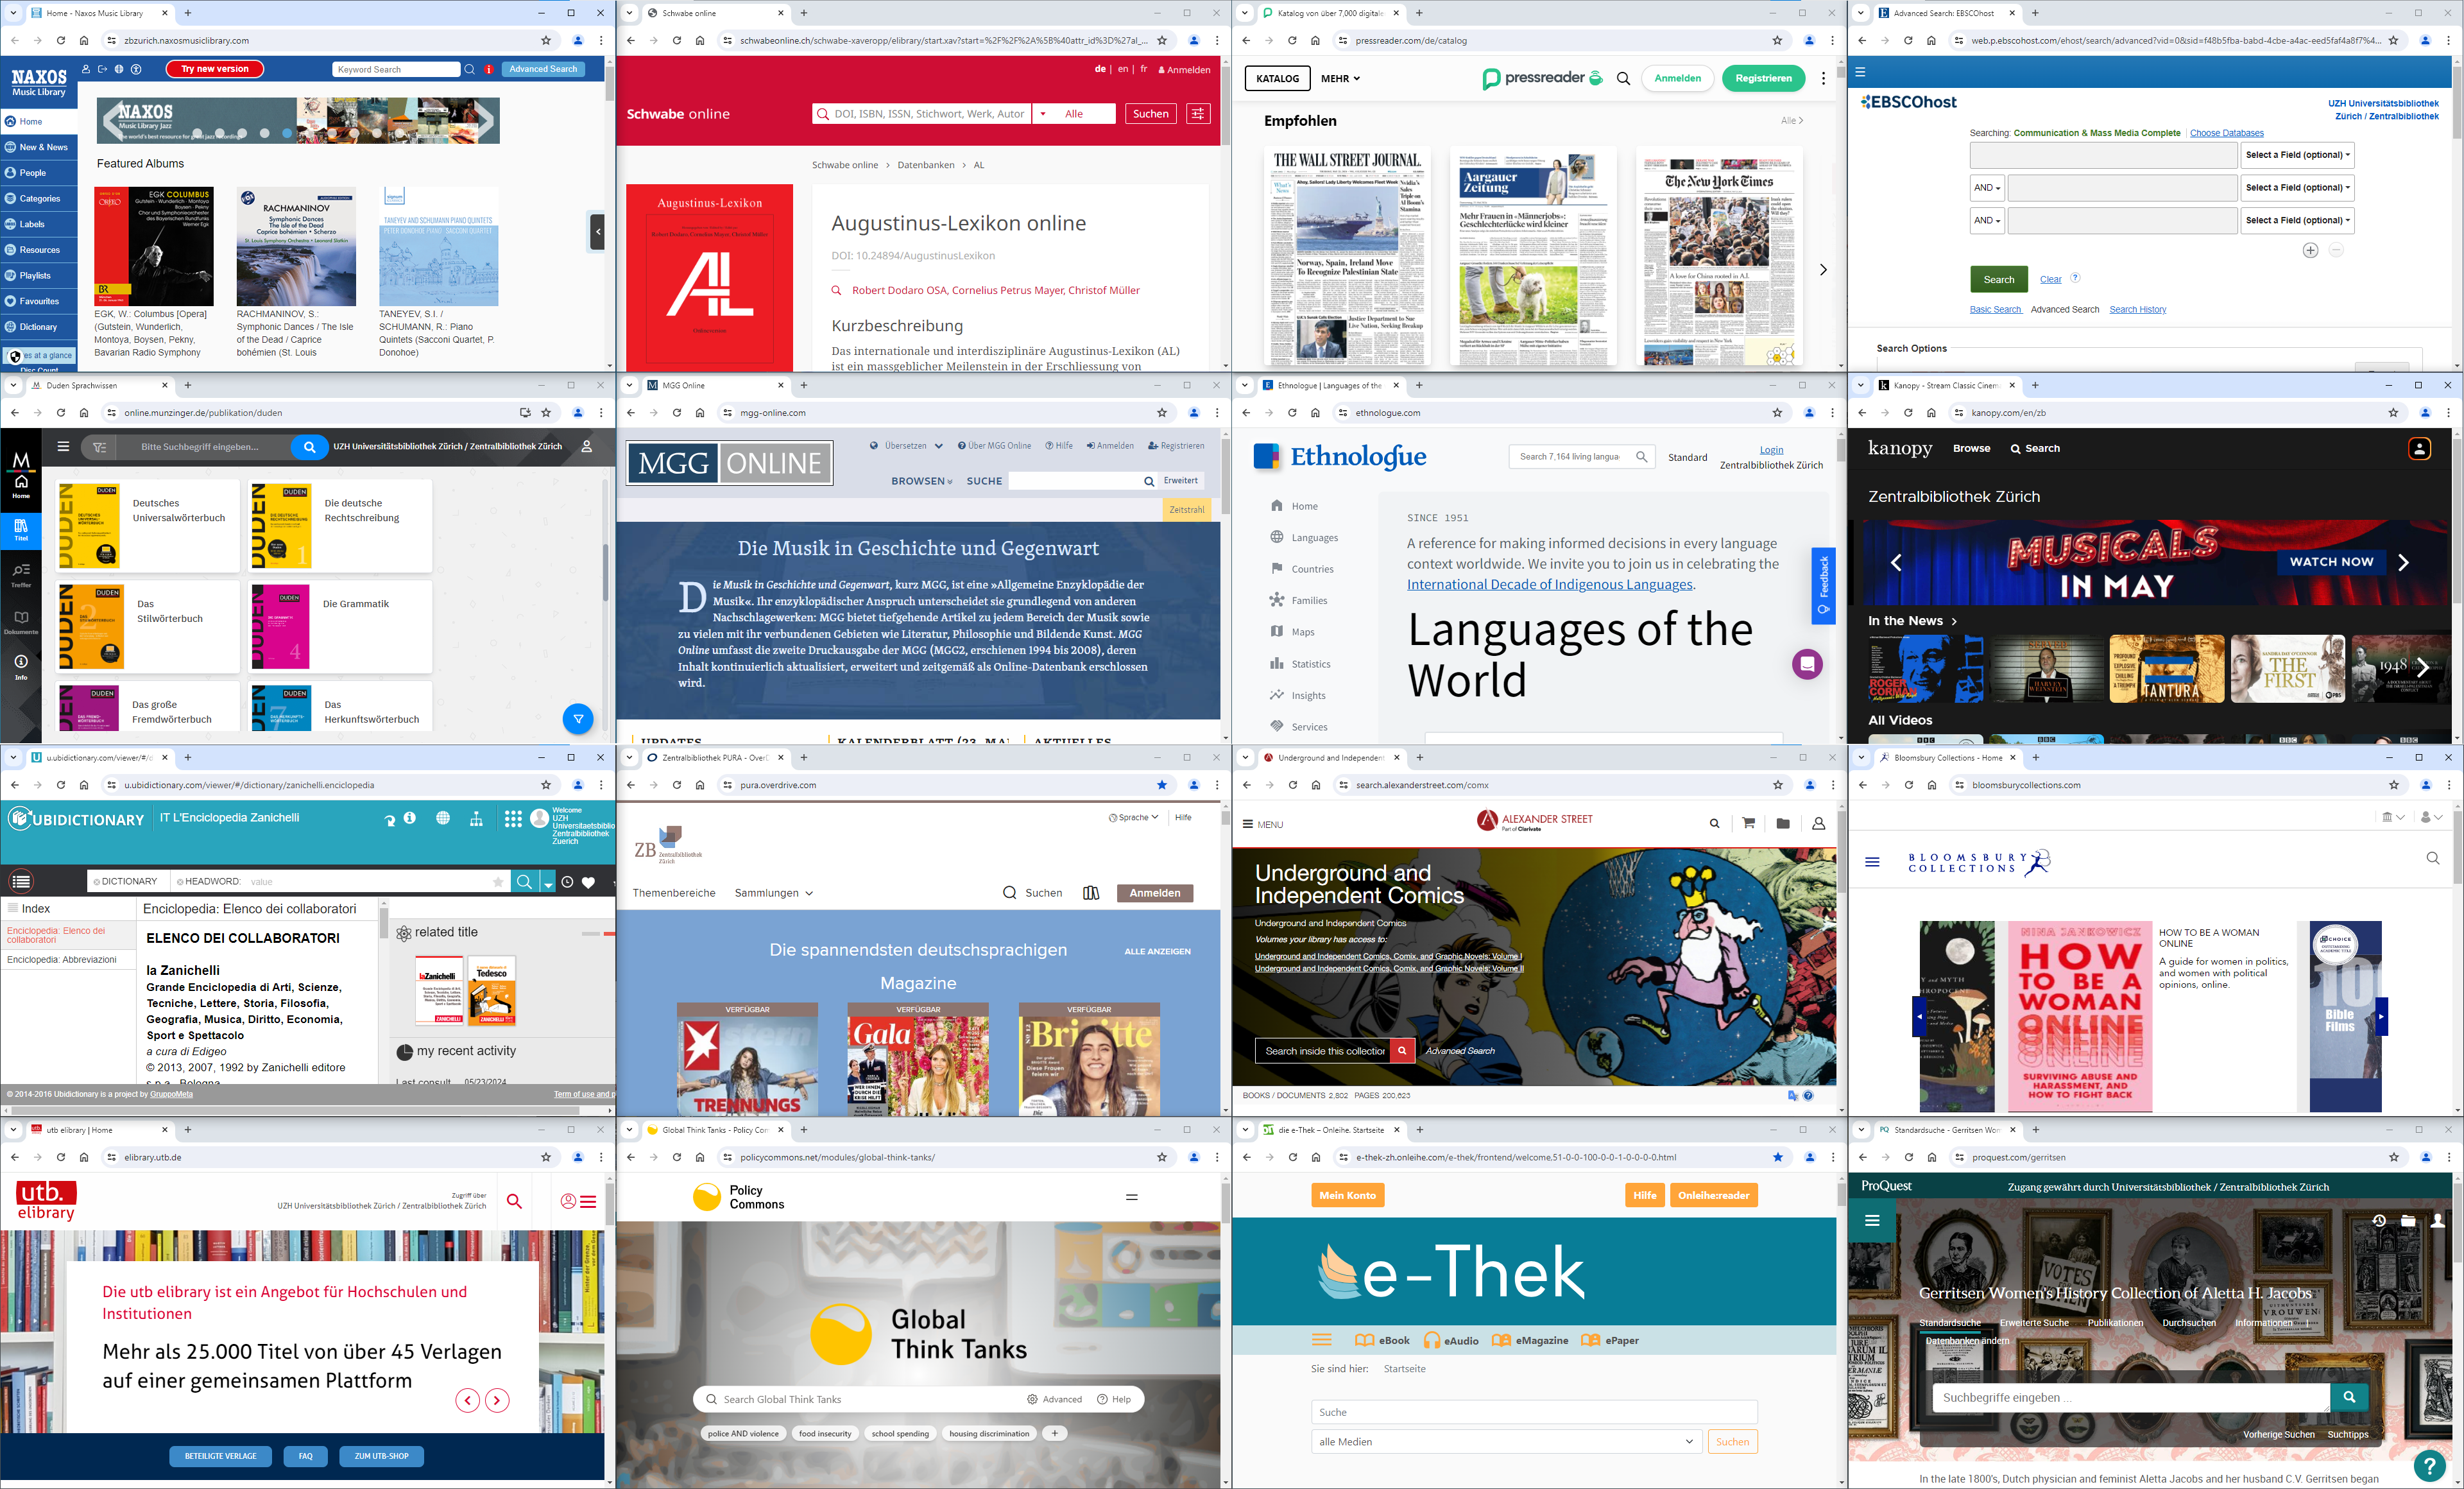Open the nine-dot apps grid in Ubidictionary
2464x1489 pixels.
pos(513,819)
